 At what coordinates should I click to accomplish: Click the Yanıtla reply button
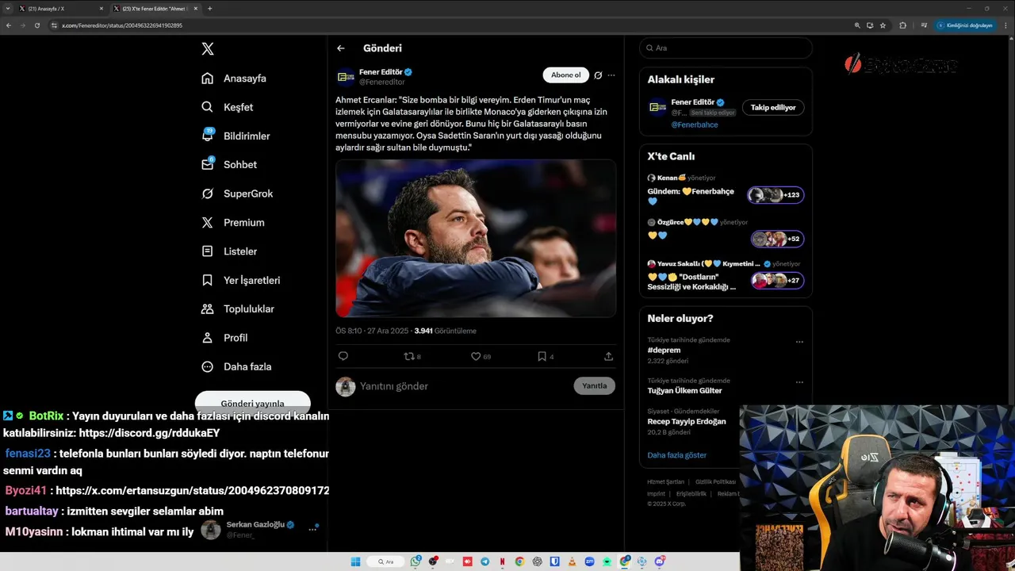click(594, 386)
